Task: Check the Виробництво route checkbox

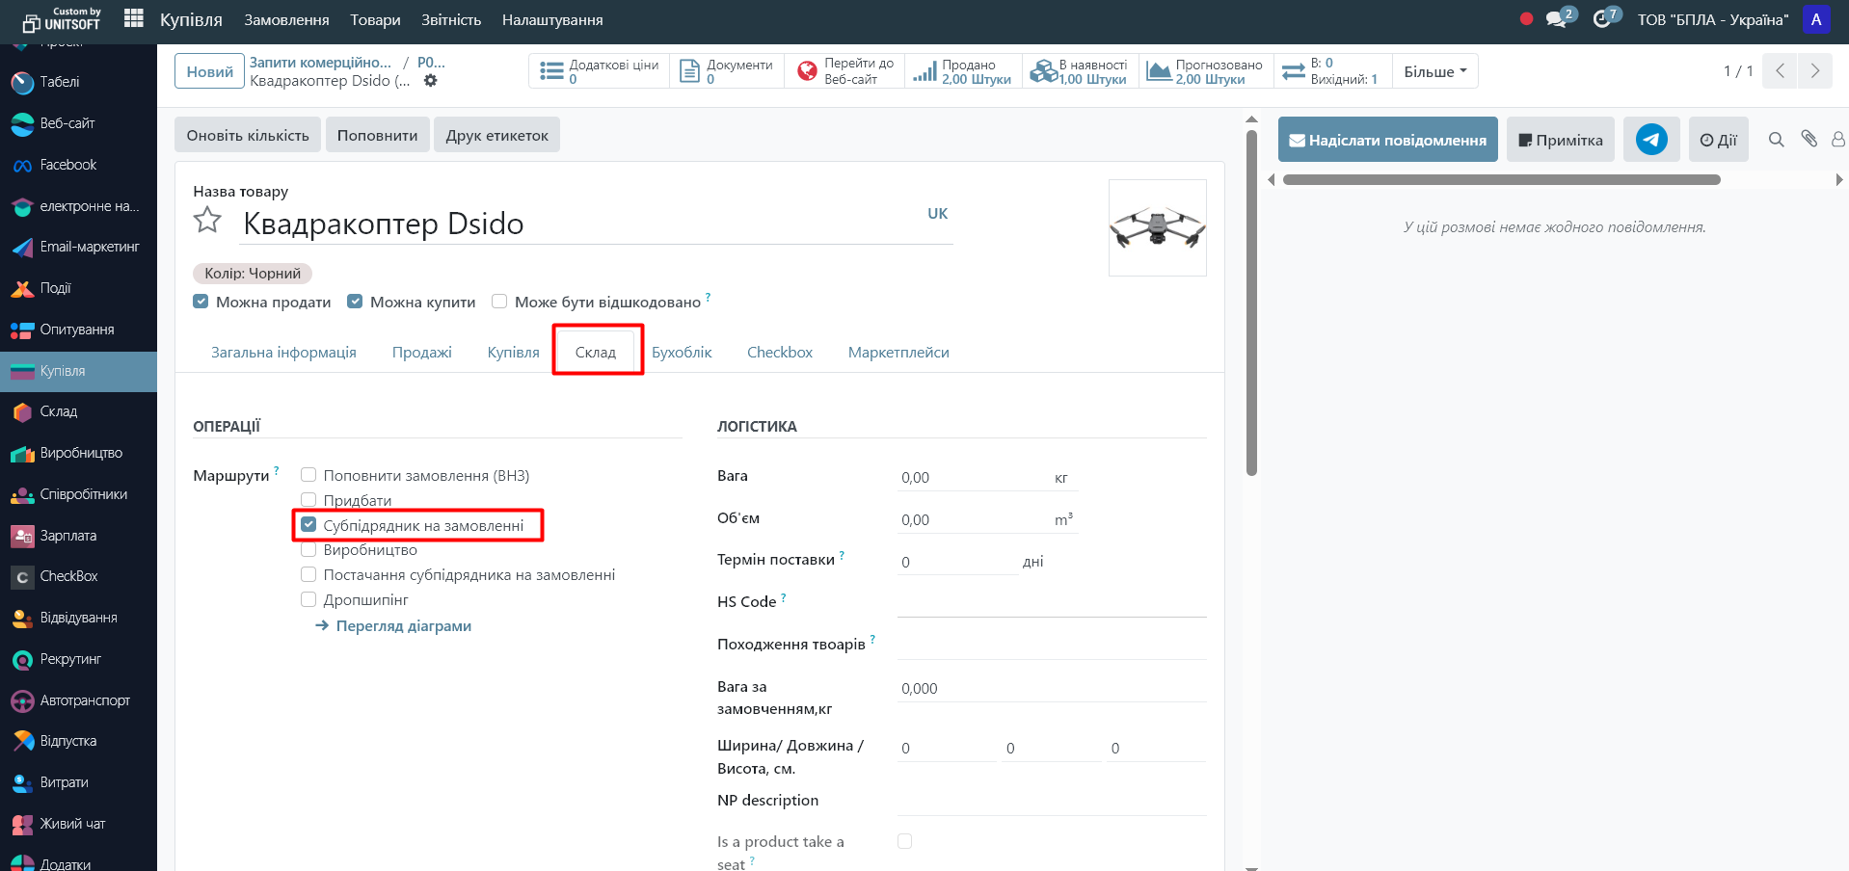Action: (308, 550)
